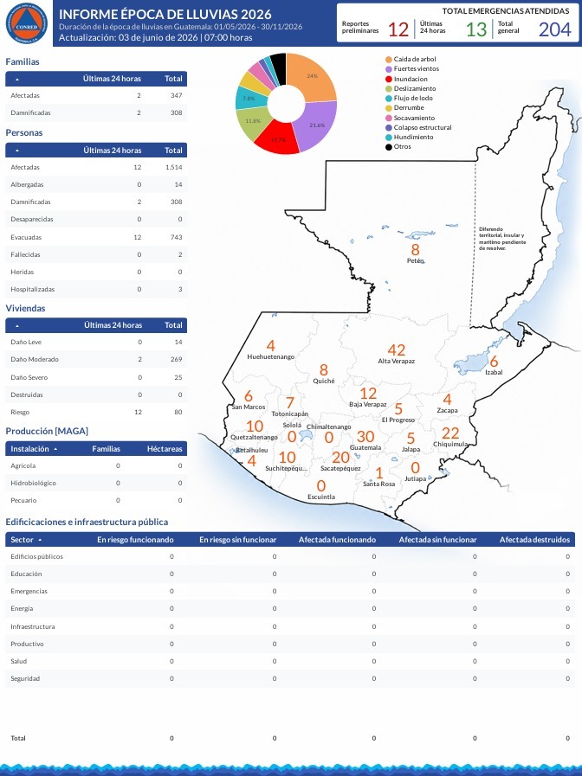
Task: Click the Hectáreas column header
Action: [165, 449]
